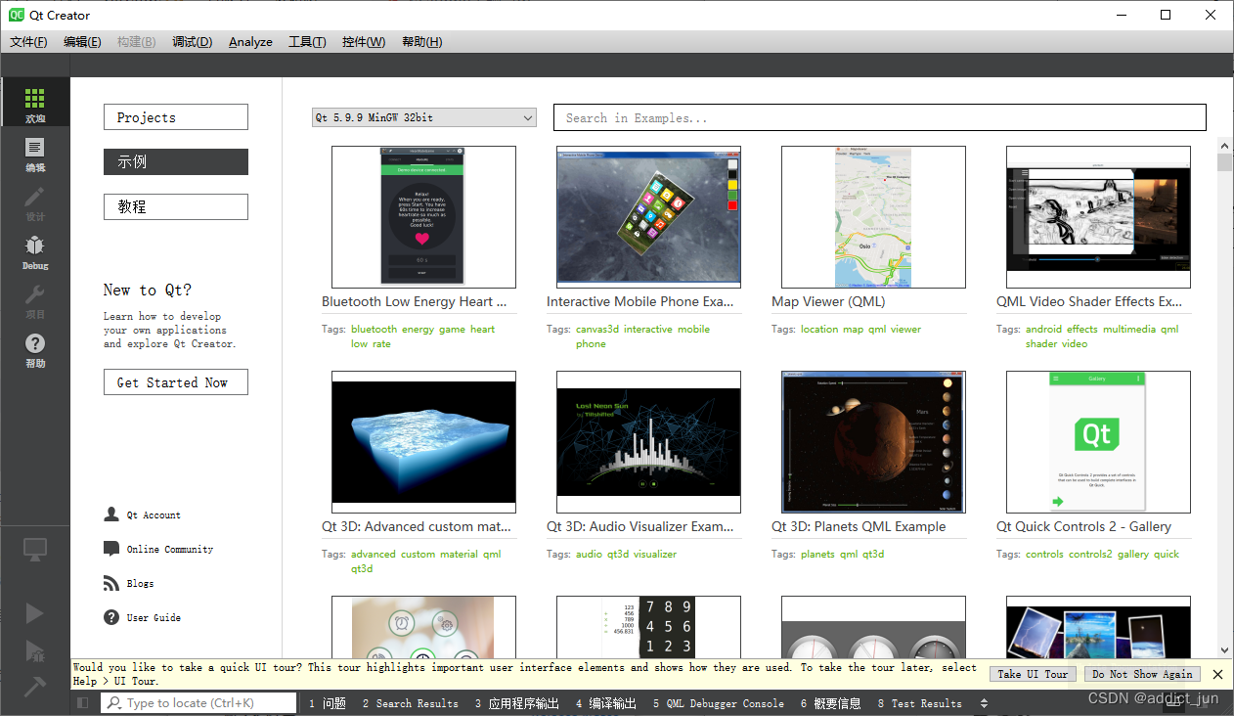The height and width of the screenshot is (716, 1234).
Task: Open the 工具(T) menu
Action: click(307, 42)
